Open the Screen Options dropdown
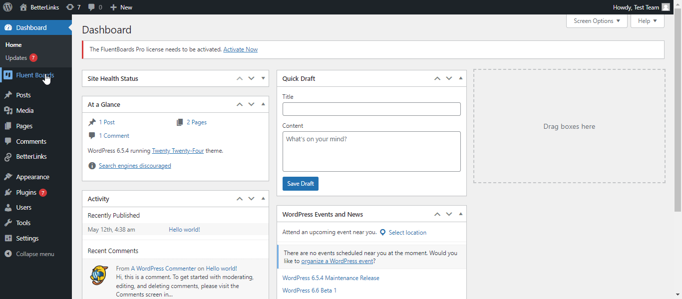682x299 pixels. (596, 20)
